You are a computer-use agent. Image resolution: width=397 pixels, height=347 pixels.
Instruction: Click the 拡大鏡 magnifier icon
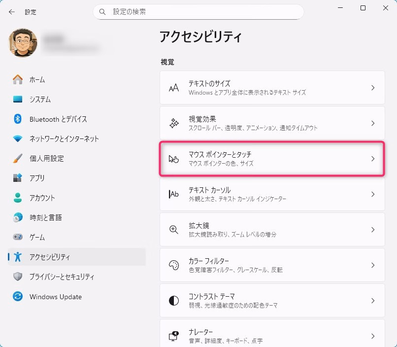173,230
